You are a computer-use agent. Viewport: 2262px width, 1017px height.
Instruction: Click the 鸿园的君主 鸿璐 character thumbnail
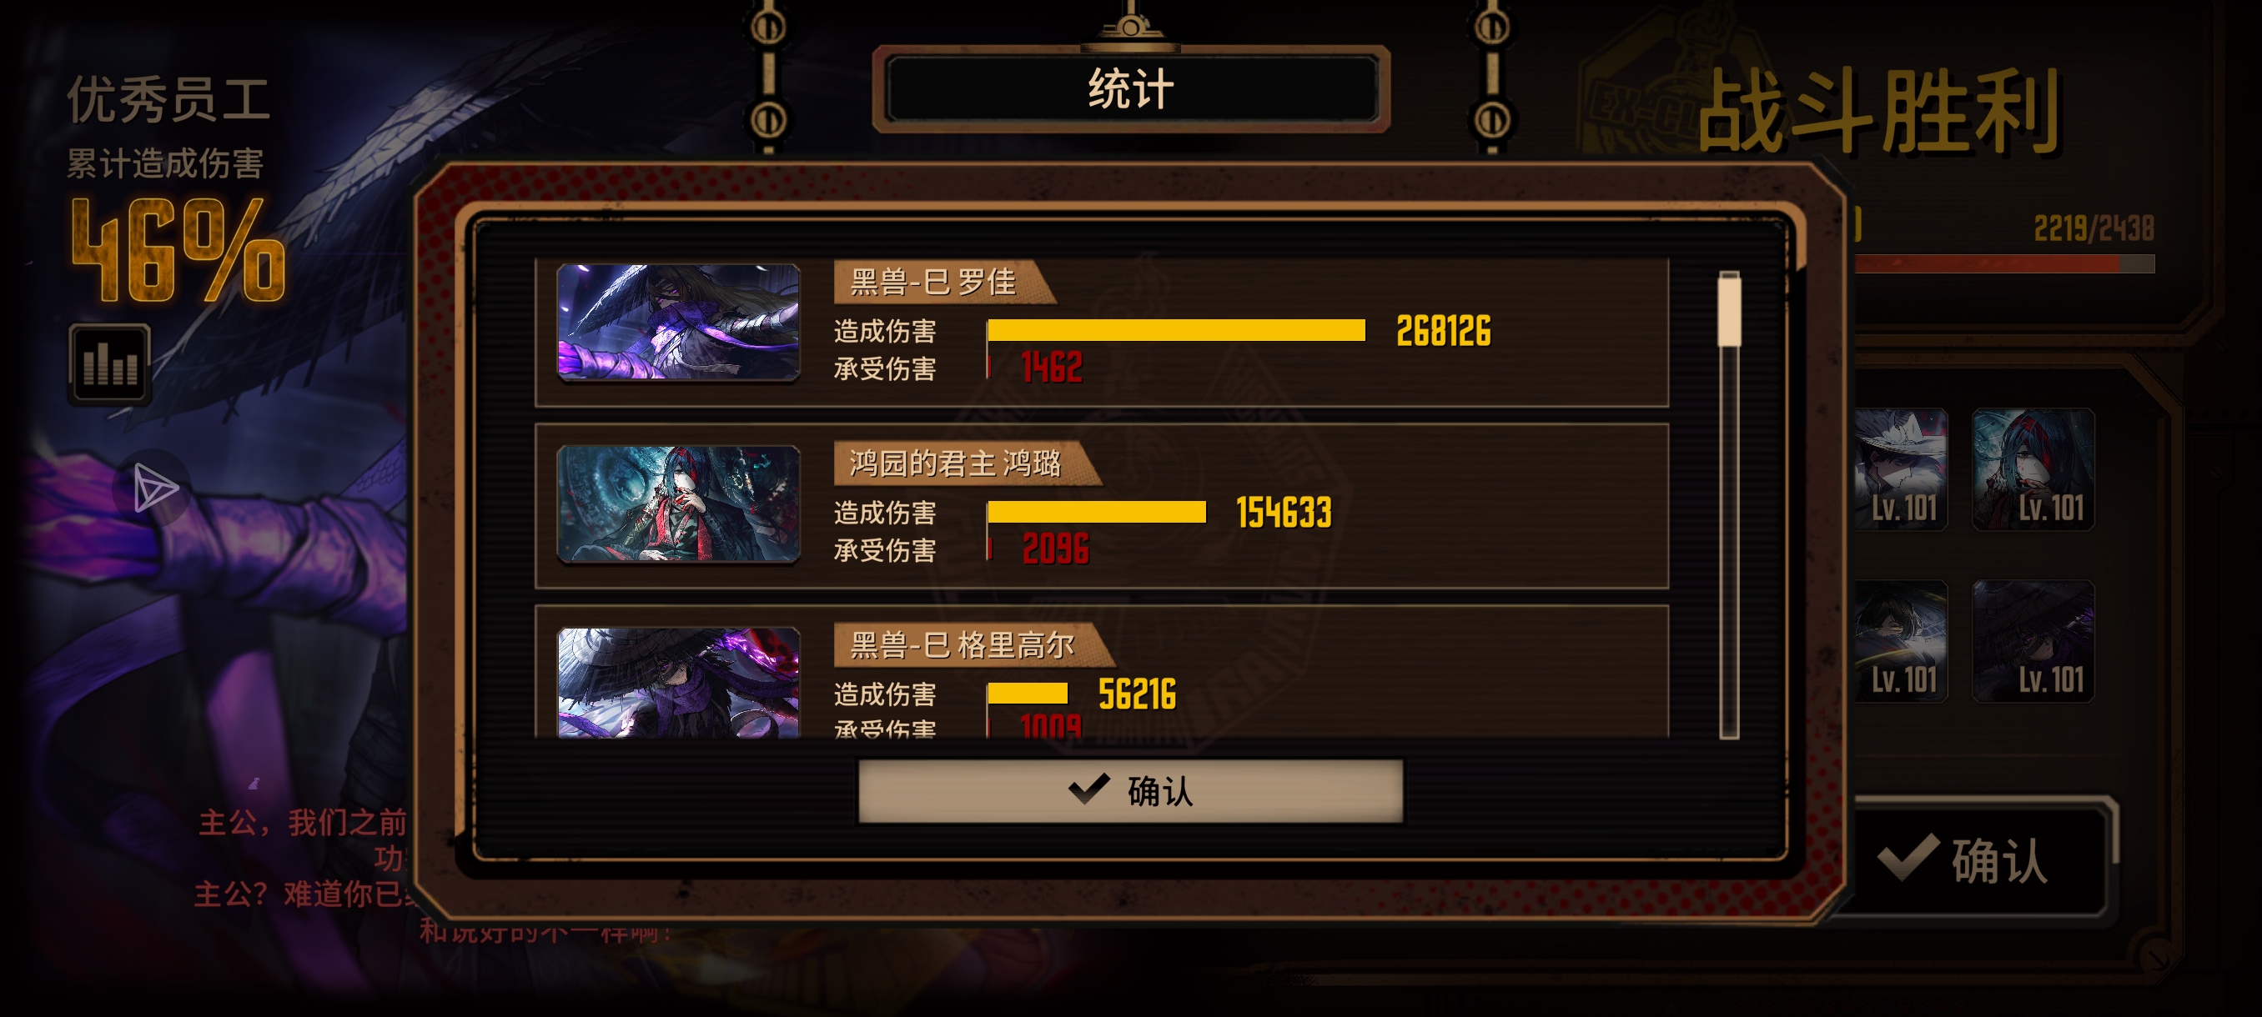point(678,503)
